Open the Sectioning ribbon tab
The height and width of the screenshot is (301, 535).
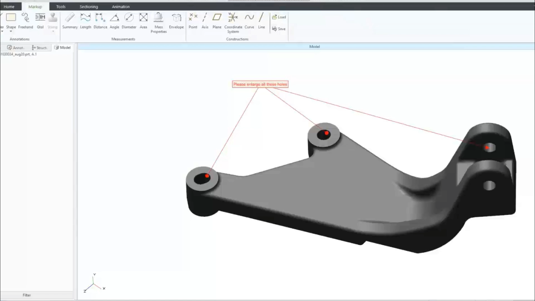[x=89, y=6]
